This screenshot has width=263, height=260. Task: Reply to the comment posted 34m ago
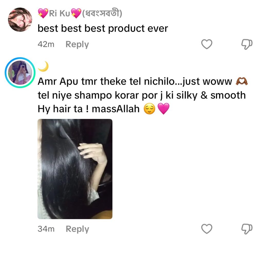click(77, 229)
